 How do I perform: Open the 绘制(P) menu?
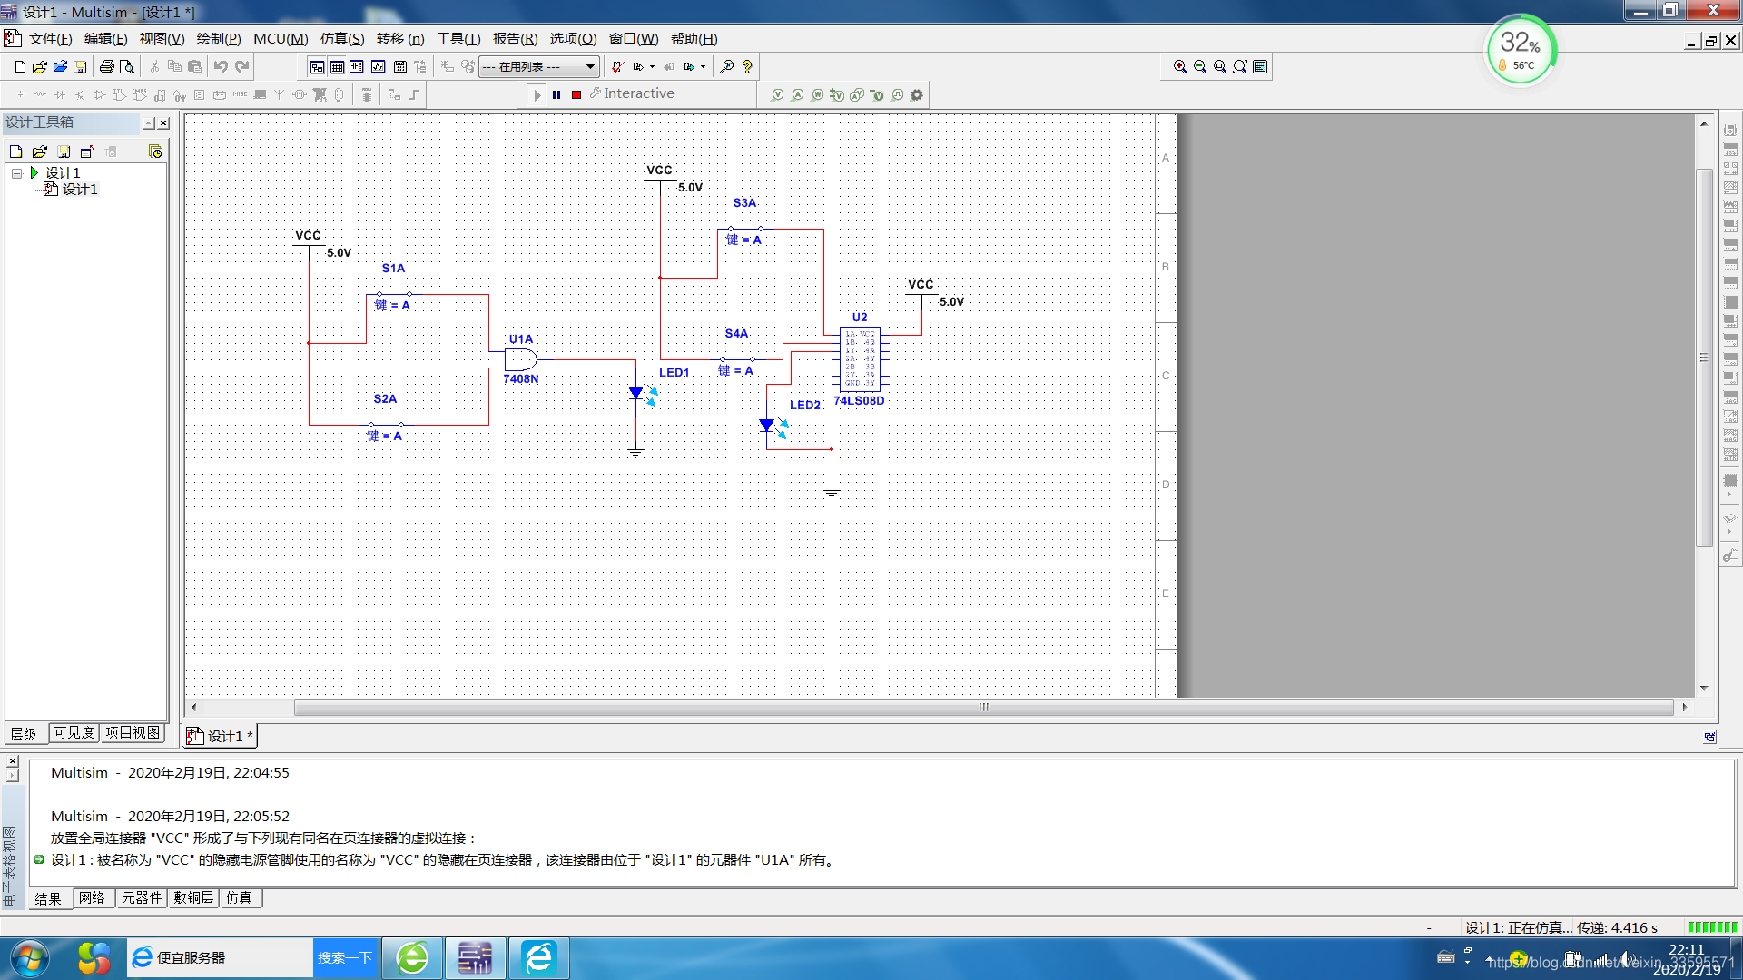pos(219,39)
